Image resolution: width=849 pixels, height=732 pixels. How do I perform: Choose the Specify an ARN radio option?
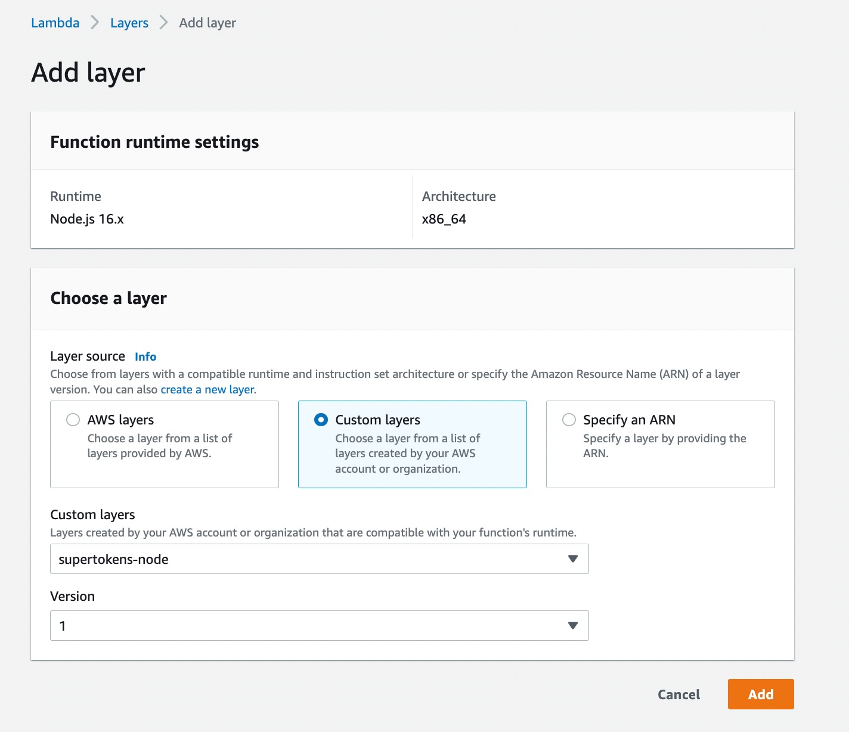coord(569,420)
